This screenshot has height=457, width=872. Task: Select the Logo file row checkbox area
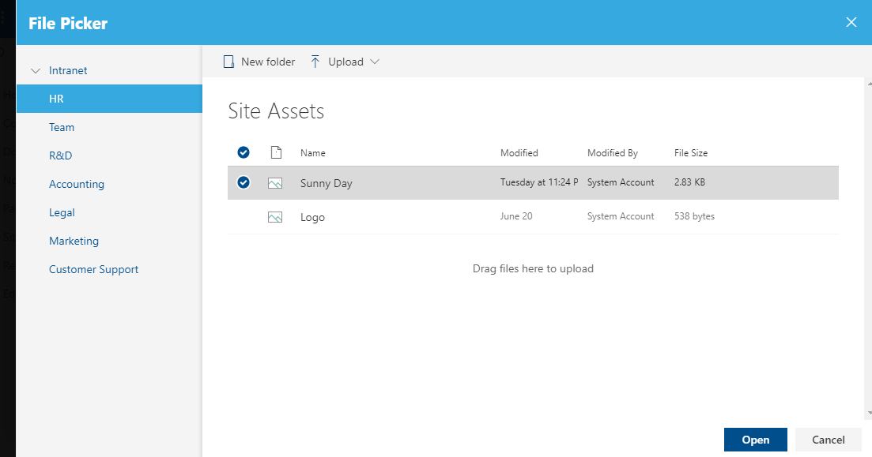coord(243,216)
